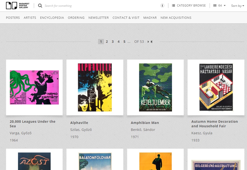The width and height of the screenshot is (247, 170).
Task: Open the Newsletter page
Action: pos(98,18)
